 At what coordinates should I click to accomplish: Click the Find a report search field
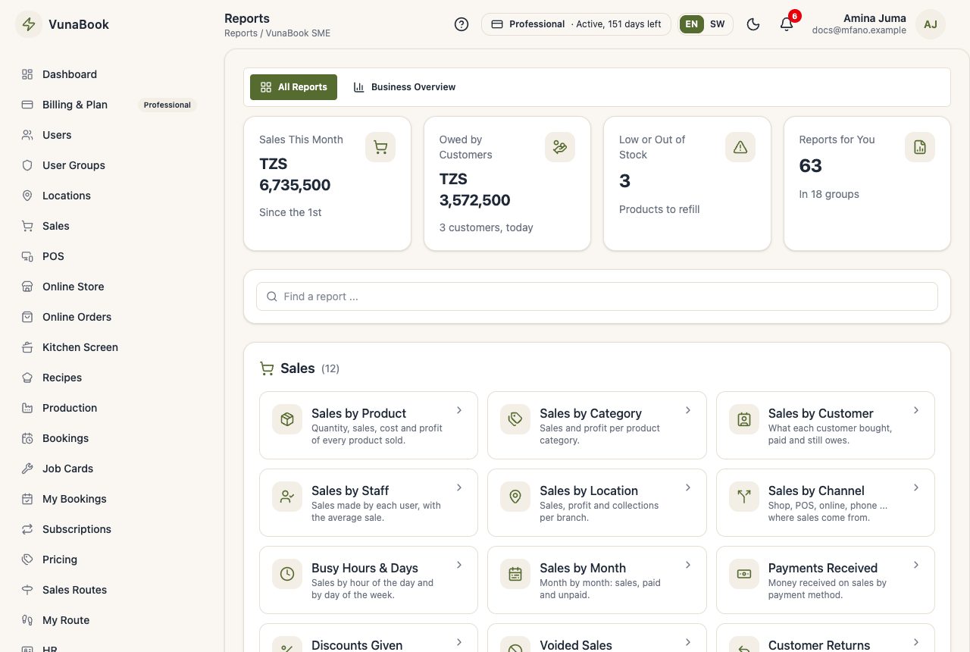click(x=597, y=296)
